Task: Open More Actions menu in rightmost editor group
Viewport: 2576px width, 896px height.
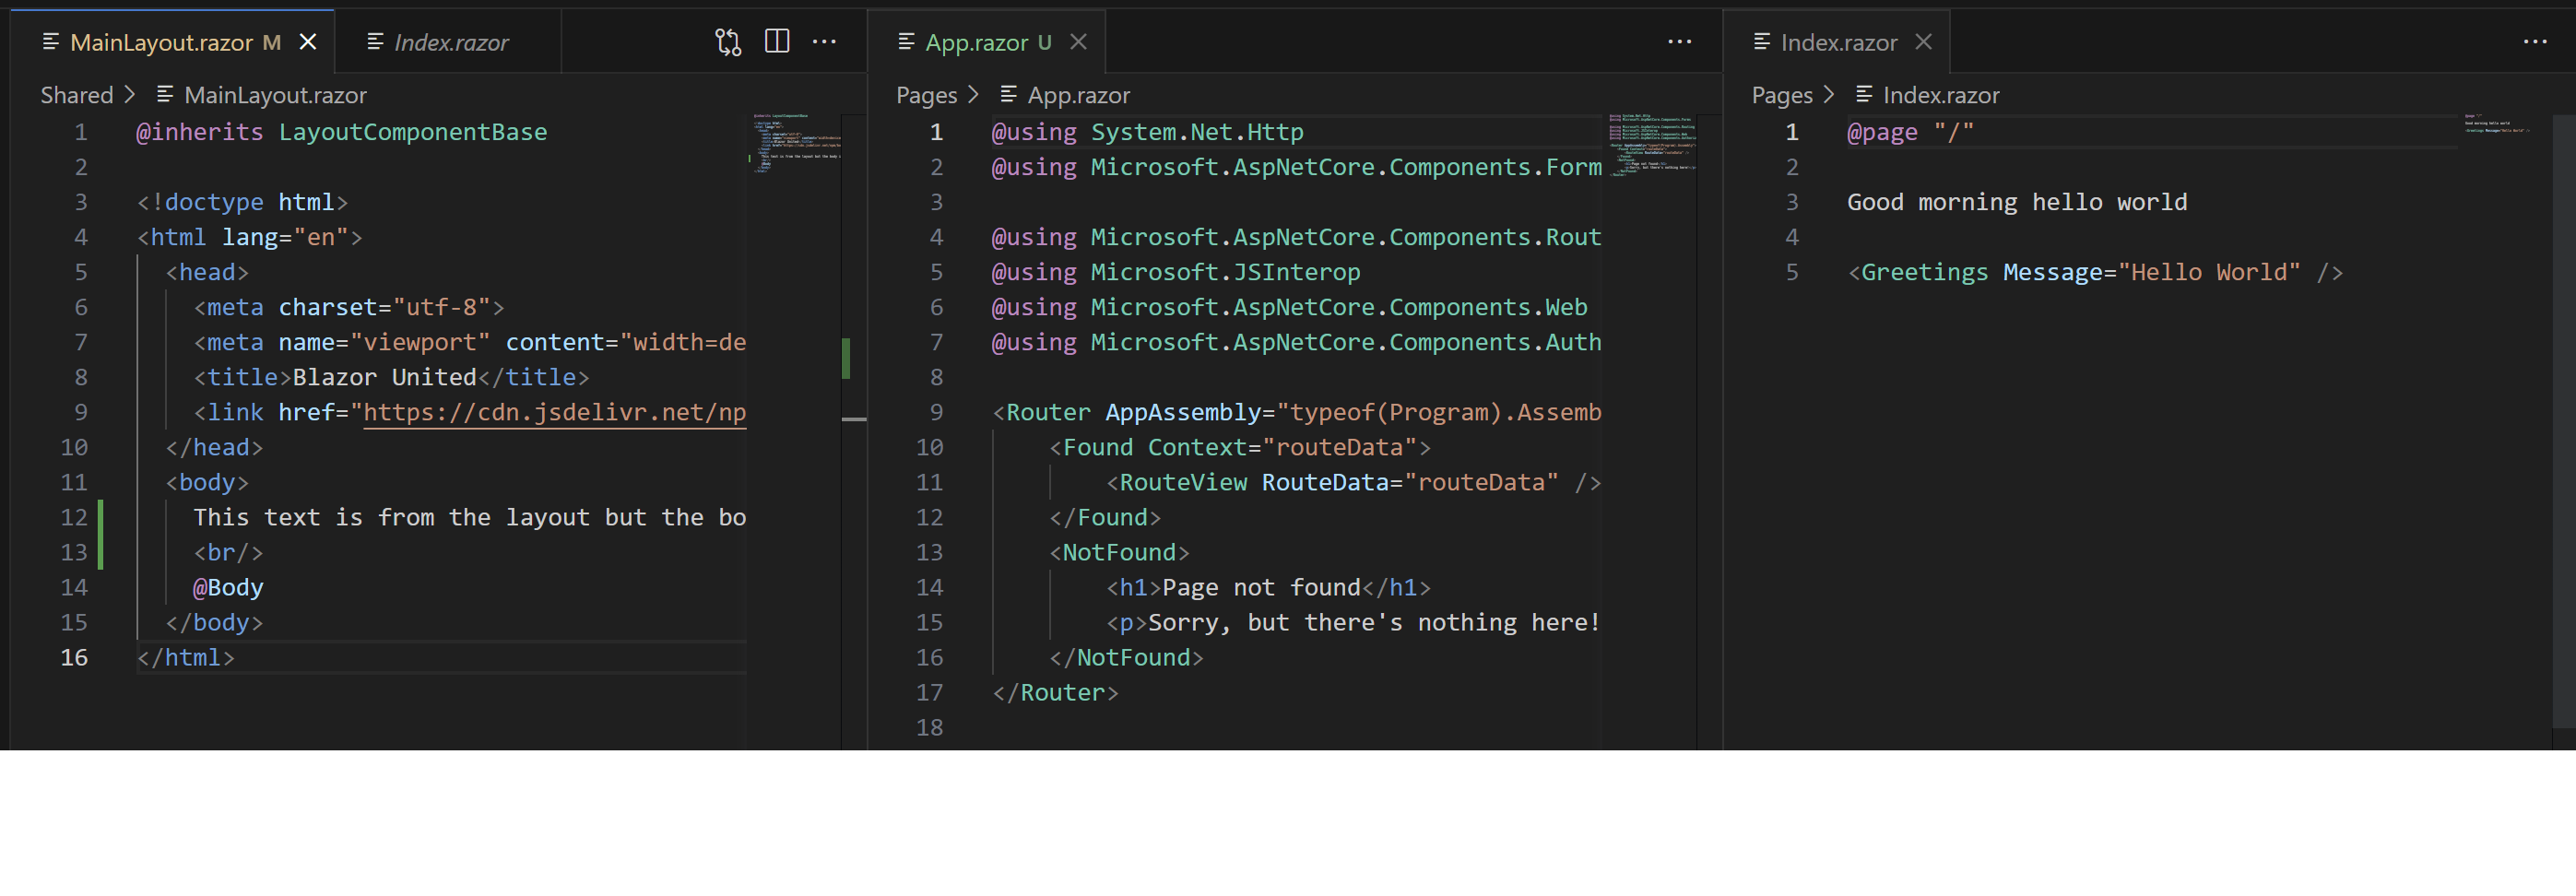Action: click(2537, 42)
